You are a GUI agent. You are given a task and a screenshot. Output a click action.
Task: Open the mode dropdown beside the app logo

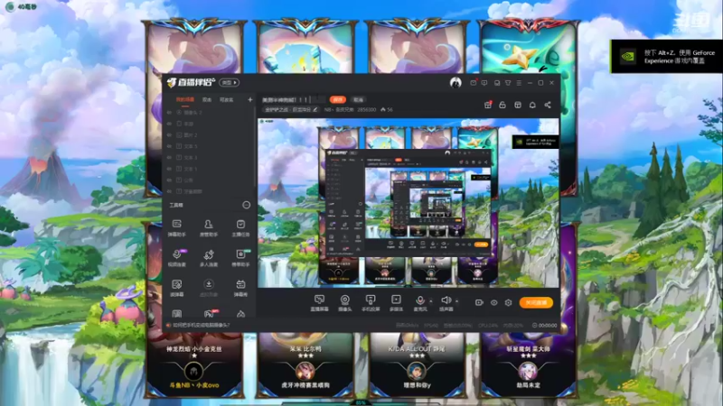[230, 83]
